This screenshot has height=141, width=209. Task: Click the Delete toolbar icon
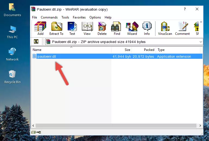tap(102, 28)
